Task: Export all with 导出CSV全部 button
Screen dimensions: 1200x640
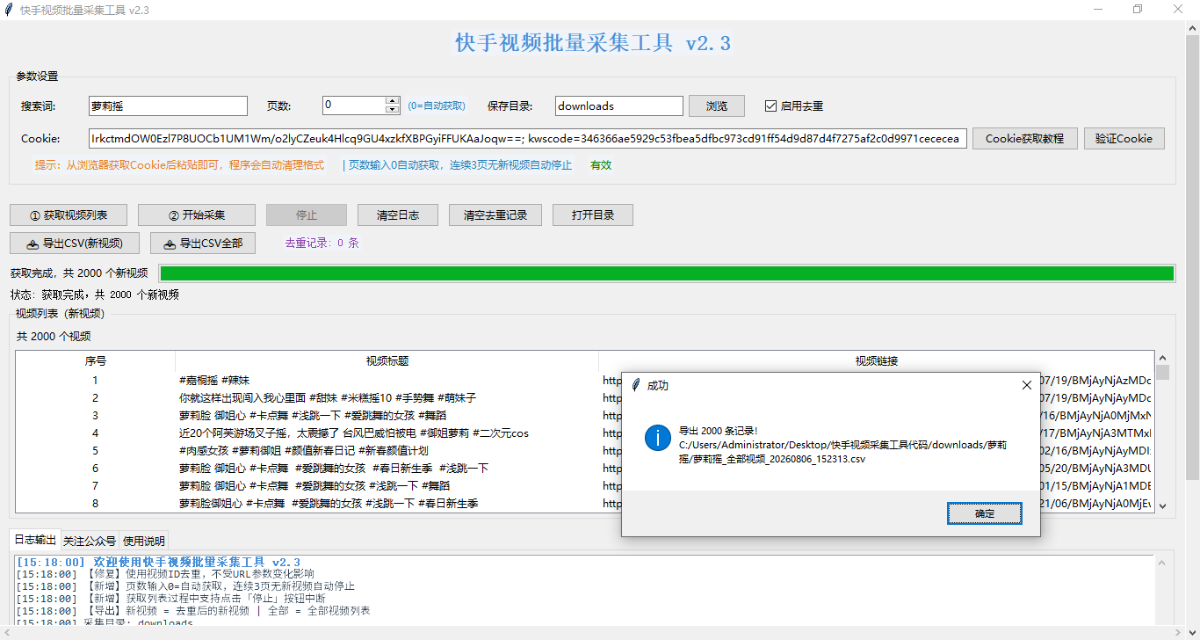Action: (x=203, y=243)
